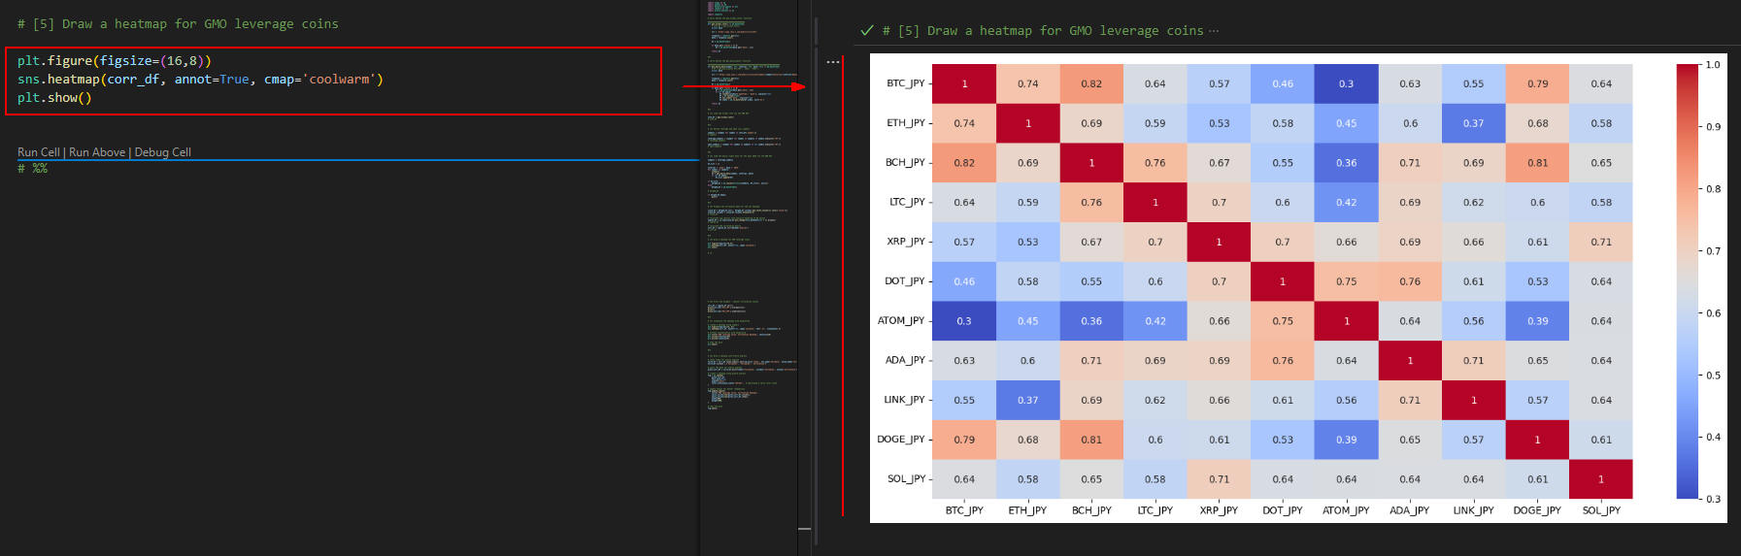Image resolution: width=1741 pixels, height=556 pixels.
Task: Click the LINK_JPY column label on x-axis
Action: coord(1474,510)
